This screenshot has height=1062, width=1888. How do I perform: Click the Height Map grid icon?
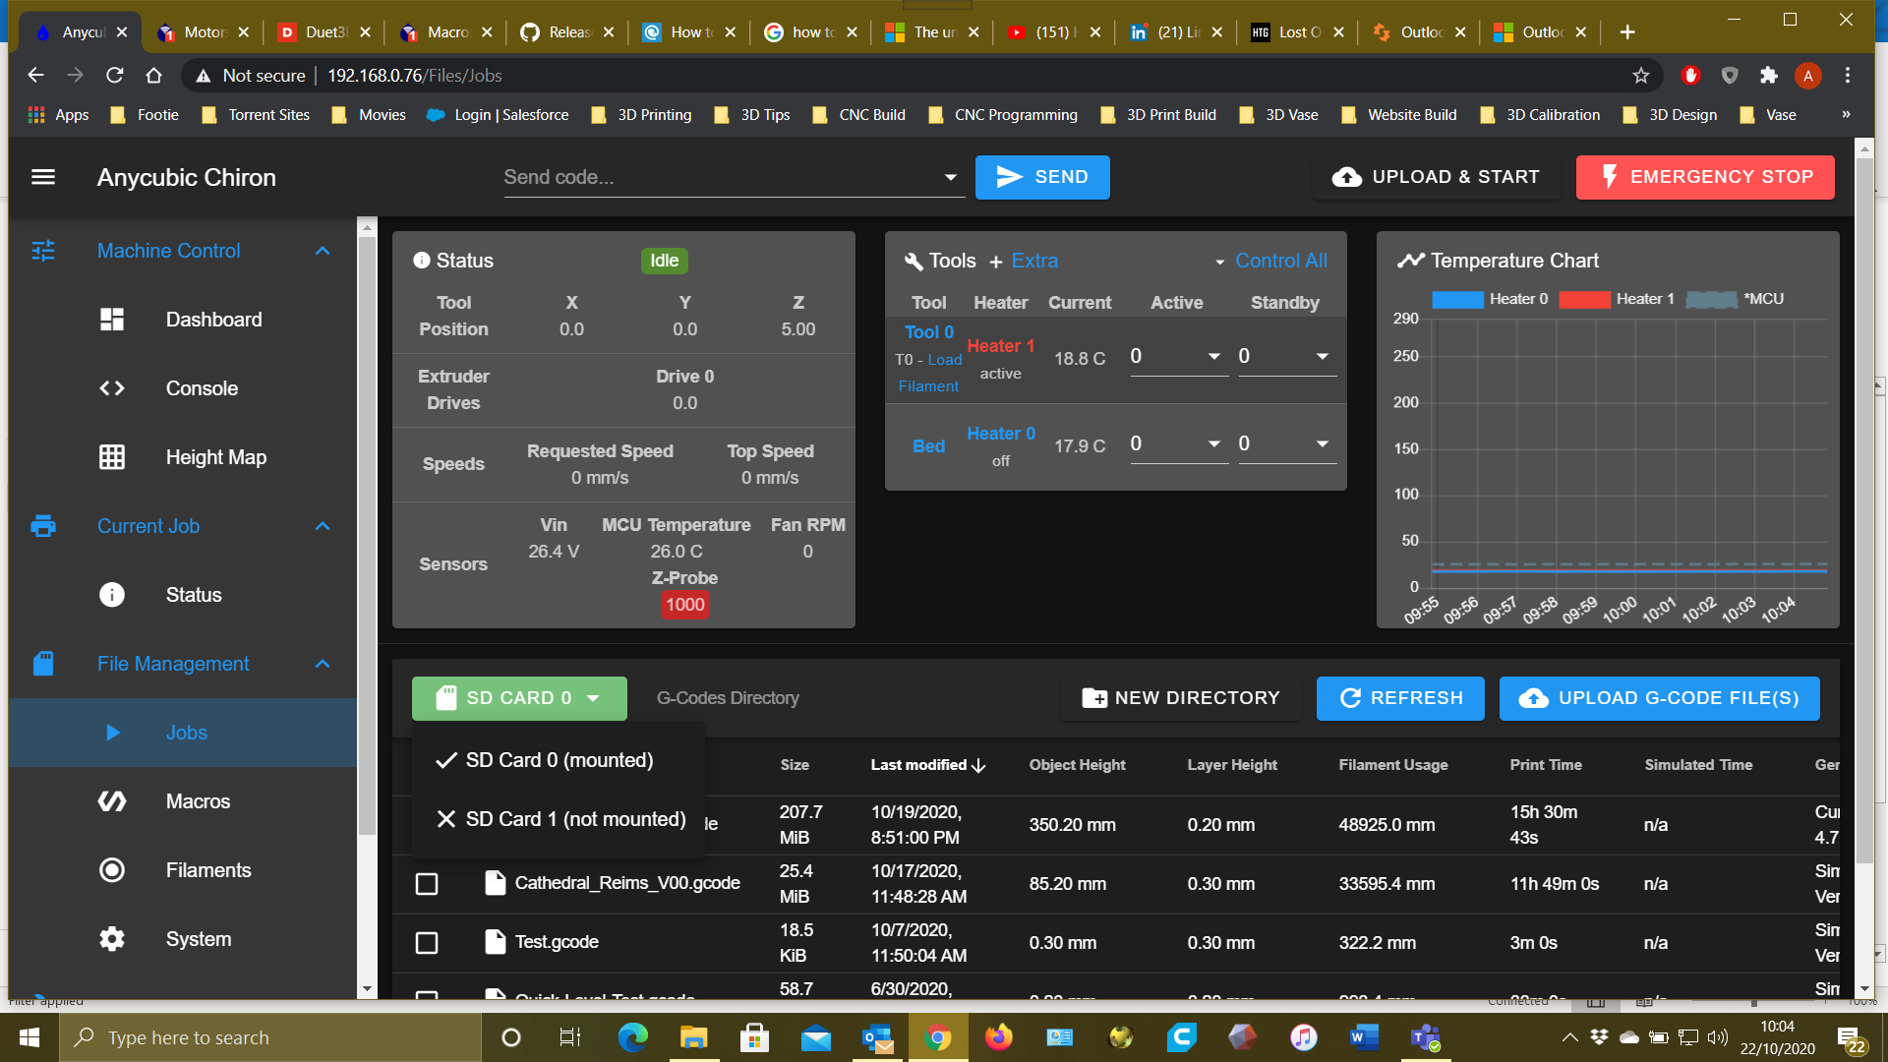(x=112, y=457)
